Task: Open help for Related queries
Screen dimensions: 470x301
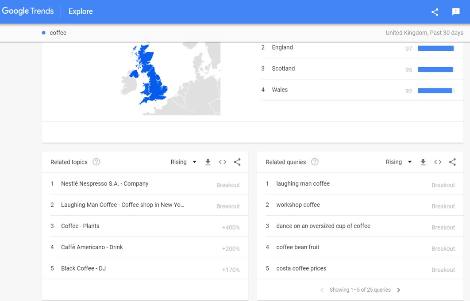Action: pos(315,162)
